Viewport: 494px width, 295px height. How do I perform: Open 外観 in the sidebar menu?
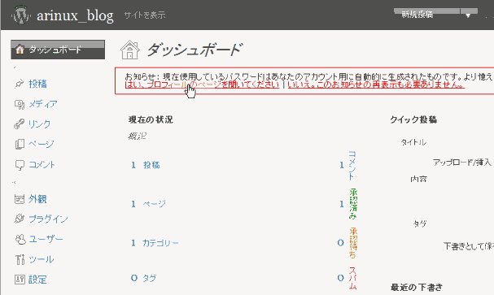[37, 199]
